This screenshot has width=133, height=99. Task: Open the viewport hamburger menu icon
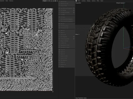76,1
